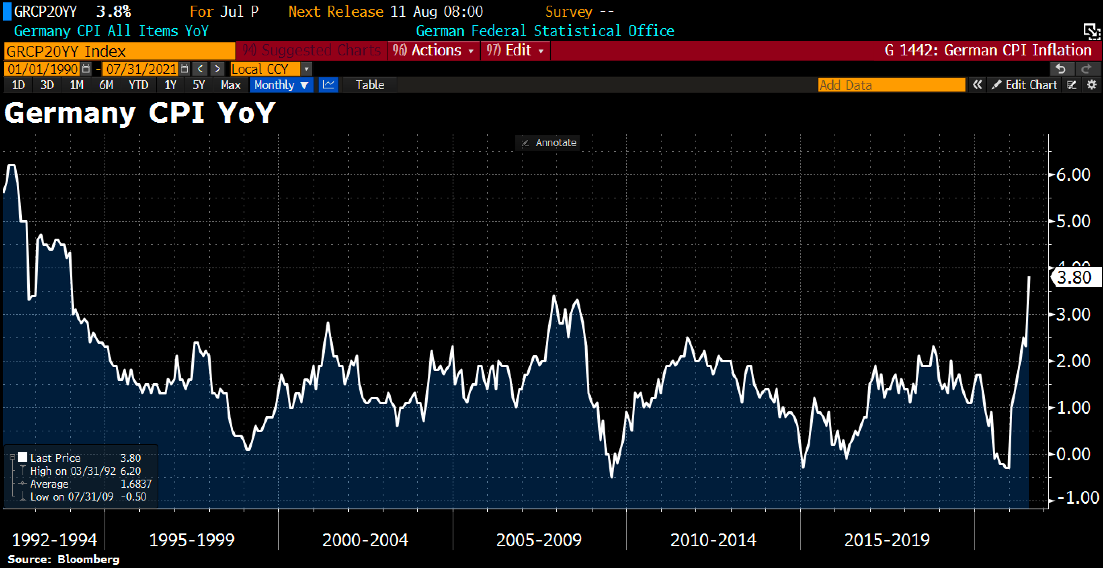
Task: Collapse the legend tree minus box
Action: pos(12,457)
